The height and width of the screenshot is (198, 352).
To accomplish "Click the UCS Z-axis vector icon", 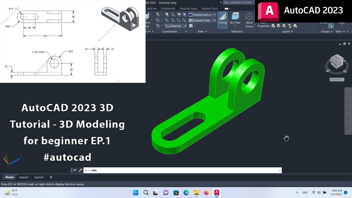I will [179, 20].
